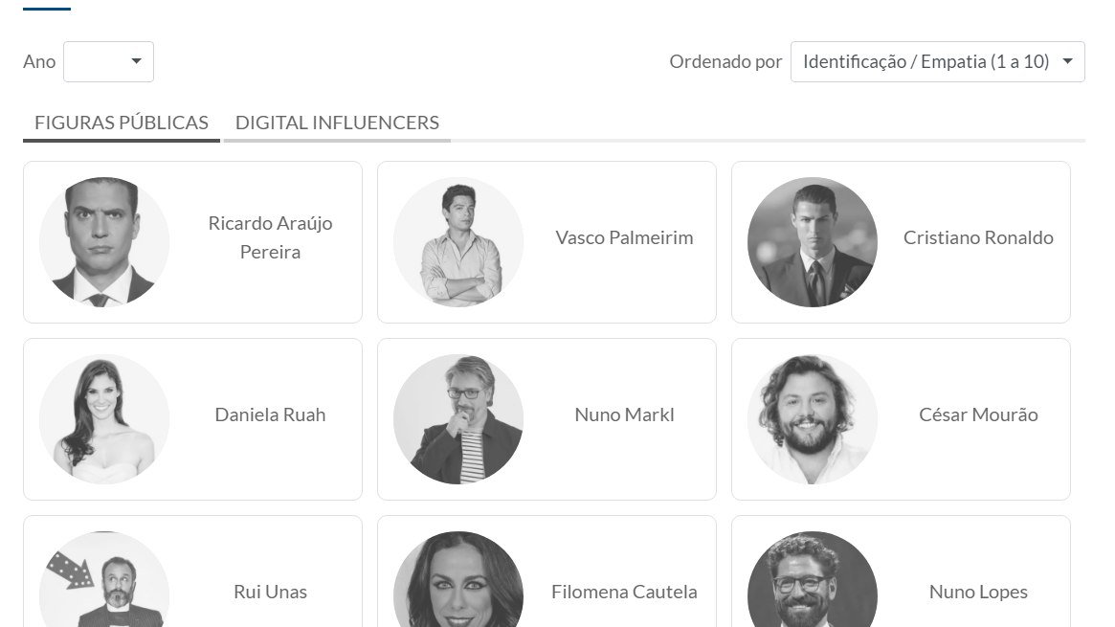Select the Nuno Markl name text
The height and width of the screenshot is (627, 1115).
point(624,414)
